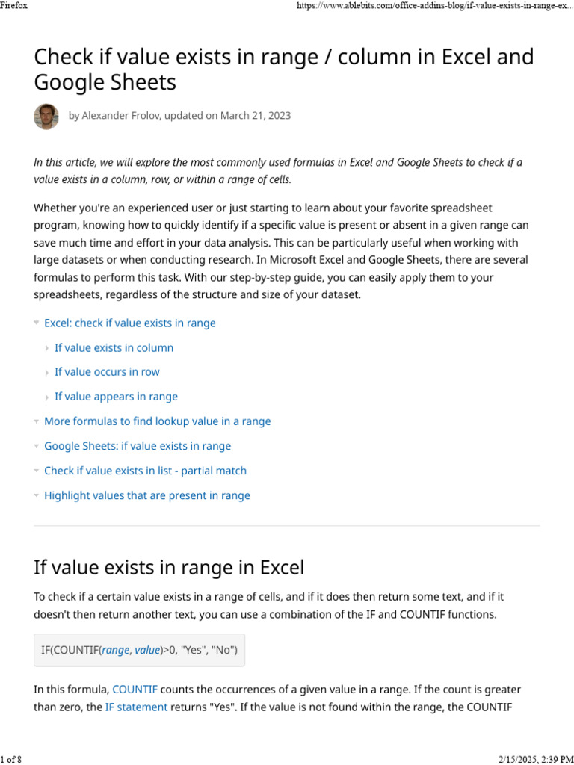This screenshot has height=765, width=574.
Task: Toggle arrow beside 'Google Sheets: if value exists'
Action: [37, 446]
